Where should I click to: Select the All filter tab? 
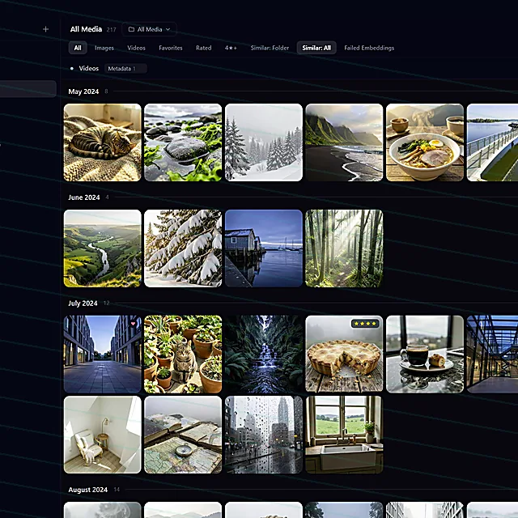click(x=78, y=48)
